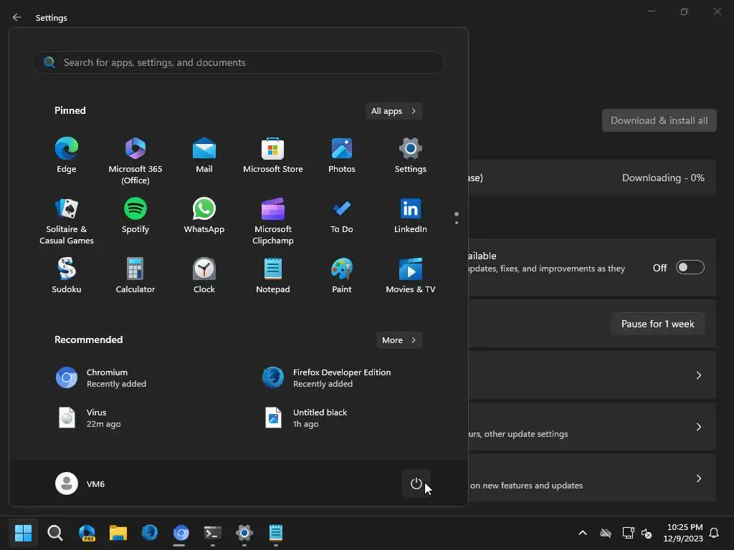Click the network display tray icon

click(628, 533)
